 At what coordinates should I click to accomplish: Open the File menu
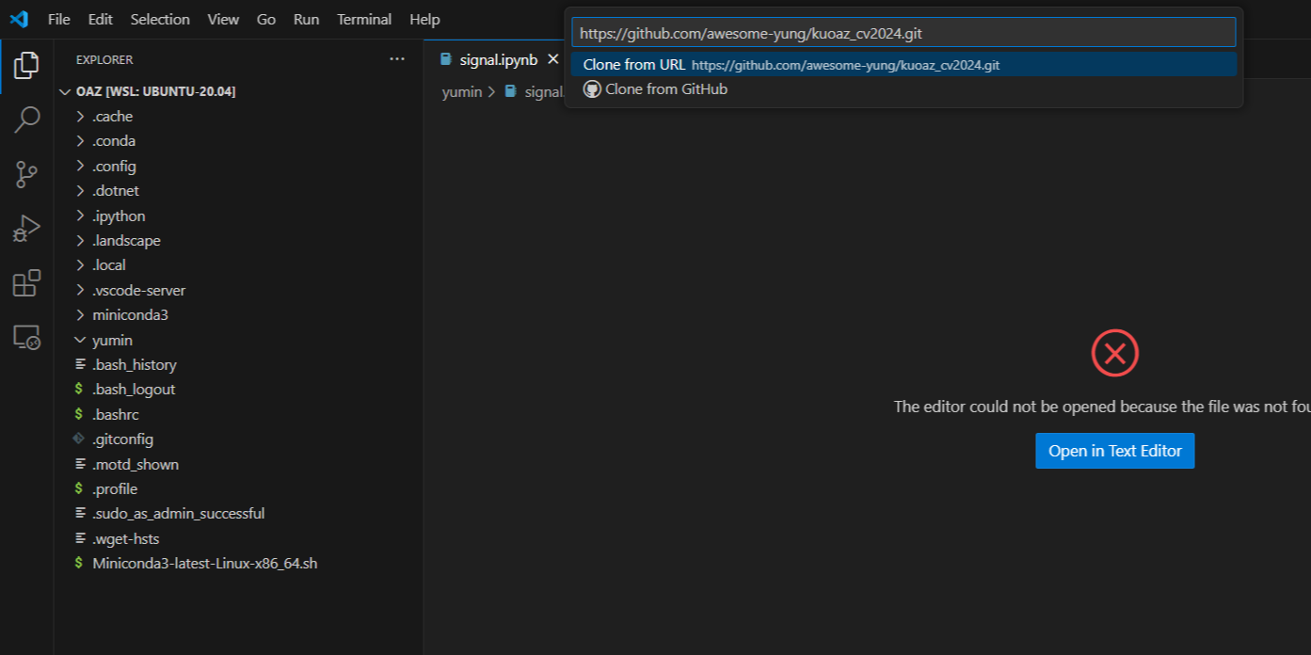pos(58,19)
